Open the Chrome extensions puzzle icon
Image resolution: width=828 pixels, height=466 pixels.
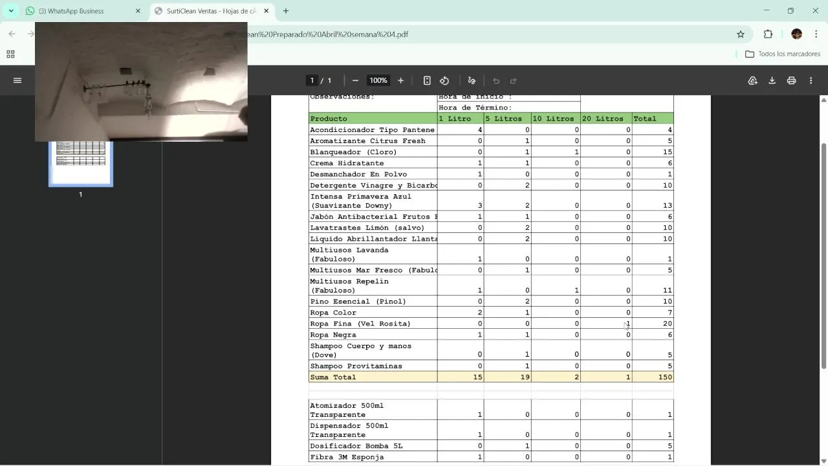(768, 34)
